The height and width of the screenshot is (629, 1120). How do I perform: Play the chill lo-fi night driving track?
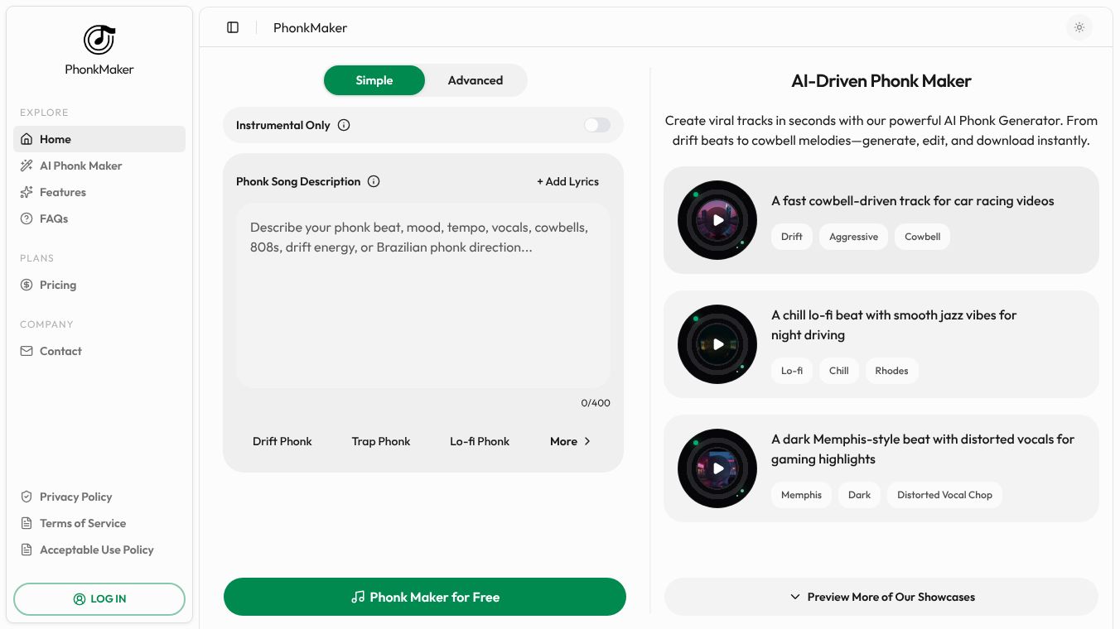click(717, 344)
